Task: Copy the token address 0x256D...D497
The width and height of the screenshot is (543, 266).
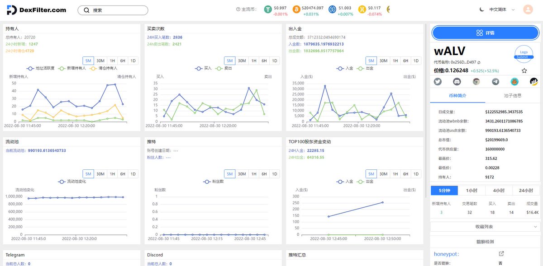Action: [479, 62]
